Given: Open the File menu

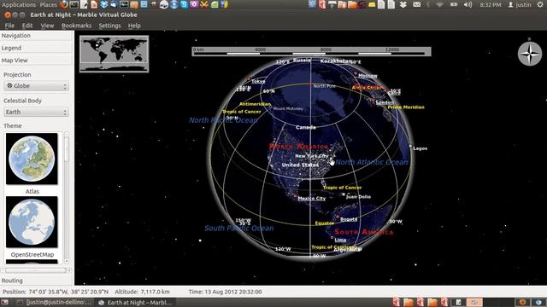Looking at the screenshot, I should pos(9,26).
